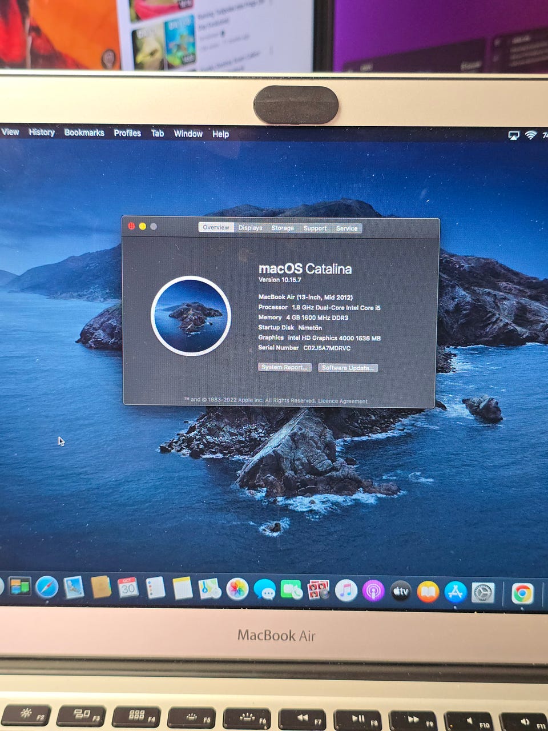Click the 1.8 GHz Dual-Core Intel Core i5 text
This screenshot has height=731, width=548.
click(x=336, y=307)
